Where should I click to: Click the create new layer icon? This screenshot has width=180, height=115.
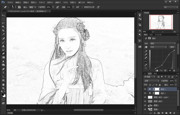point(170,113)
